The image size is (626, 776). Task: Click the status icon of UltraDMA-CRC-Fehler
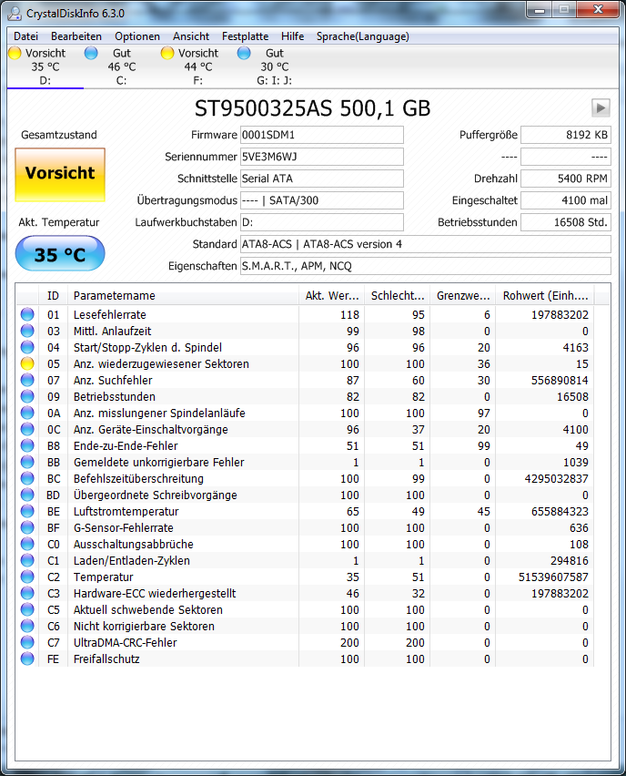tap(27, 642)
